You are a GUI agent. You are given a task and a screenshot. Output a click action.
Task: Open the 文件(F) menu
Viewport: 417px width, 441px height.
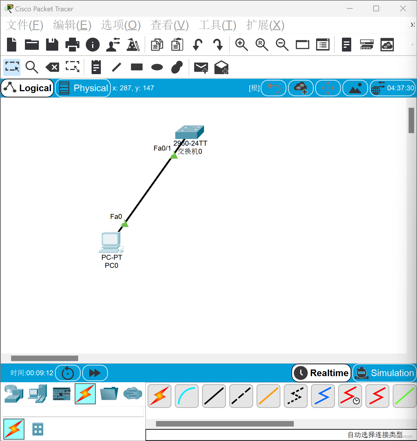24,25
